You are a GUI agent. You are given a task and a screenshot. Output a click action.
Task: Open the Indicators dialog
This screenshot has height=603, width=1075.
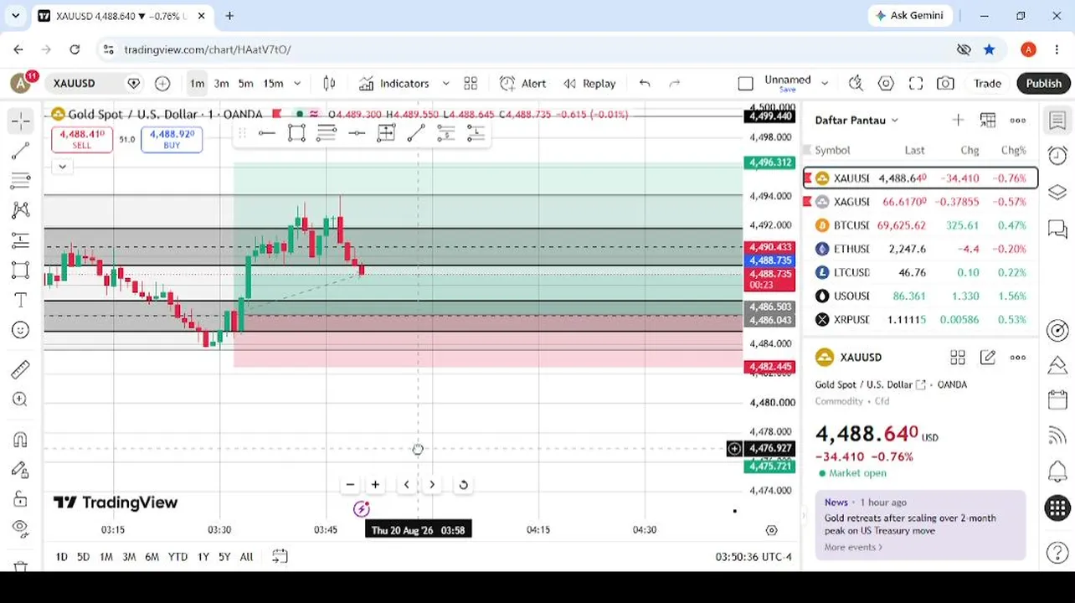pos(394,83)
